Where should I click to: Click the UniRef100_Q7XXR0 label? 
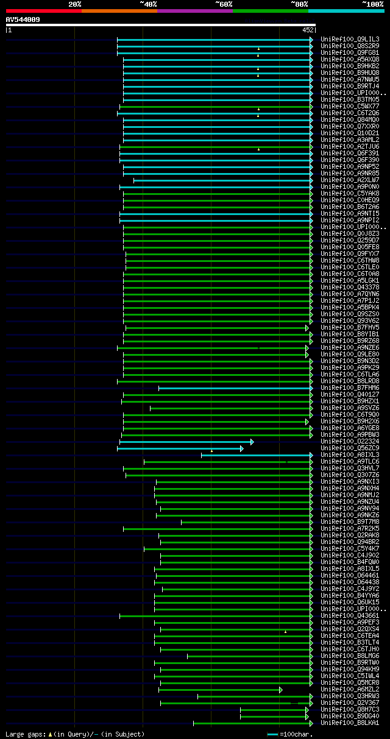pos(350,126)
